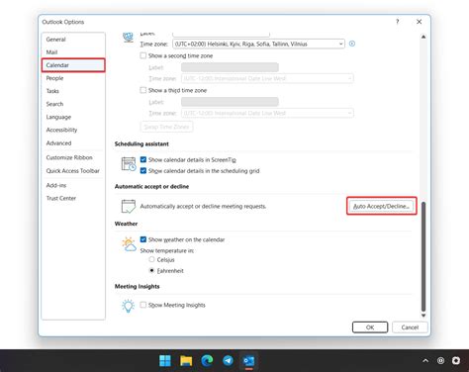Screen dimensions: 469x372
Task: Click the rightmost system tray icon
Action: point(456,361)
